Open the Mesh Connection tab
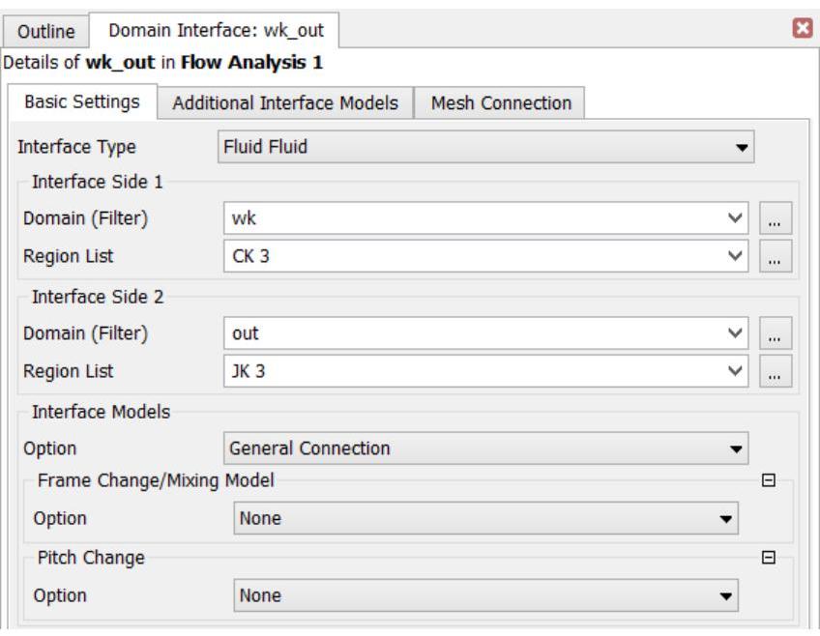The image size is (820, 636). pos(501,102)
